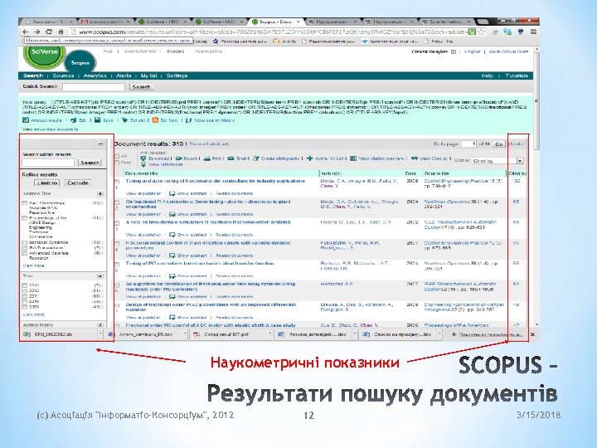
Task: Open dropdown arrow of KPU_19122012.xls download
Action: point(100,334)
